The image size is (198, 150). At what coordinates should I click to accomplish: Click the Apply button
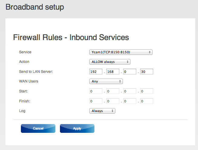(77, 128)
